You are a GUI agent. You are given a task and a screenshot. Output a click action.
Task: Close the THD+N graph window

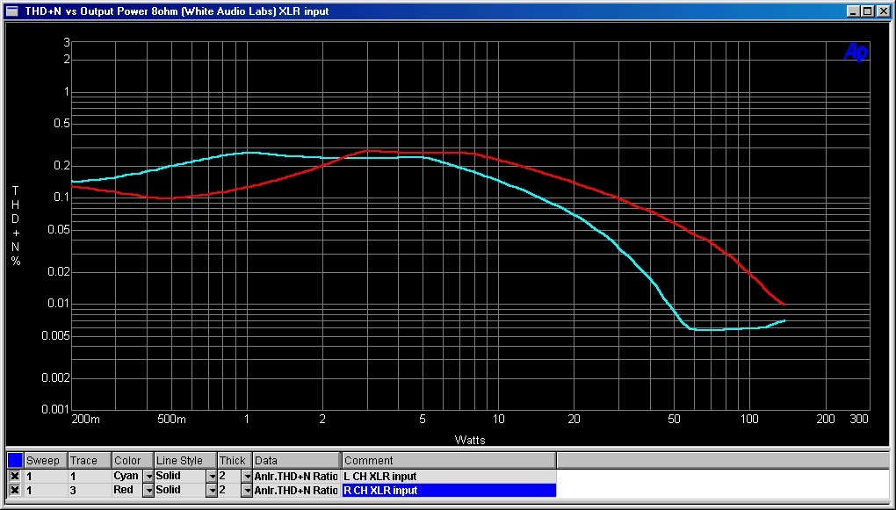[x=882, y=11]
